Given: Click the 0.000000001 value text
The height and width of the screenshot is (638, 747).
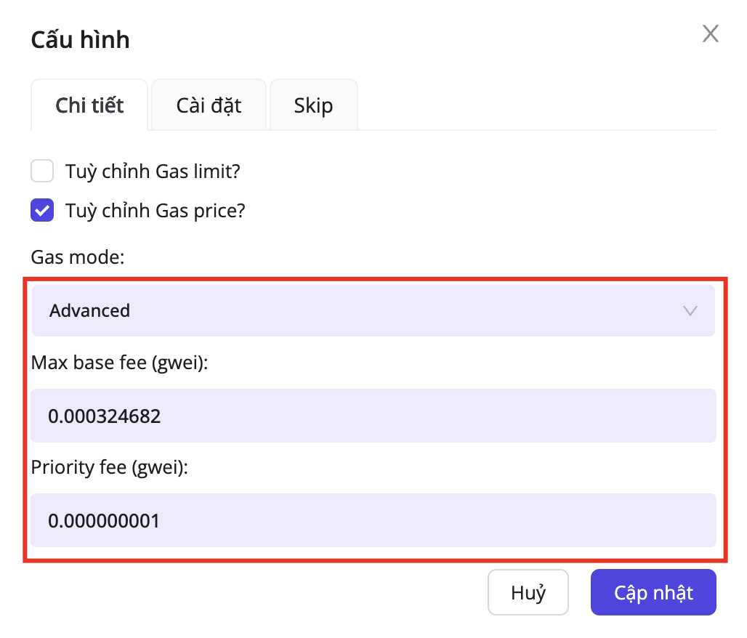Looking at the screenshot, I should (104, 521).
